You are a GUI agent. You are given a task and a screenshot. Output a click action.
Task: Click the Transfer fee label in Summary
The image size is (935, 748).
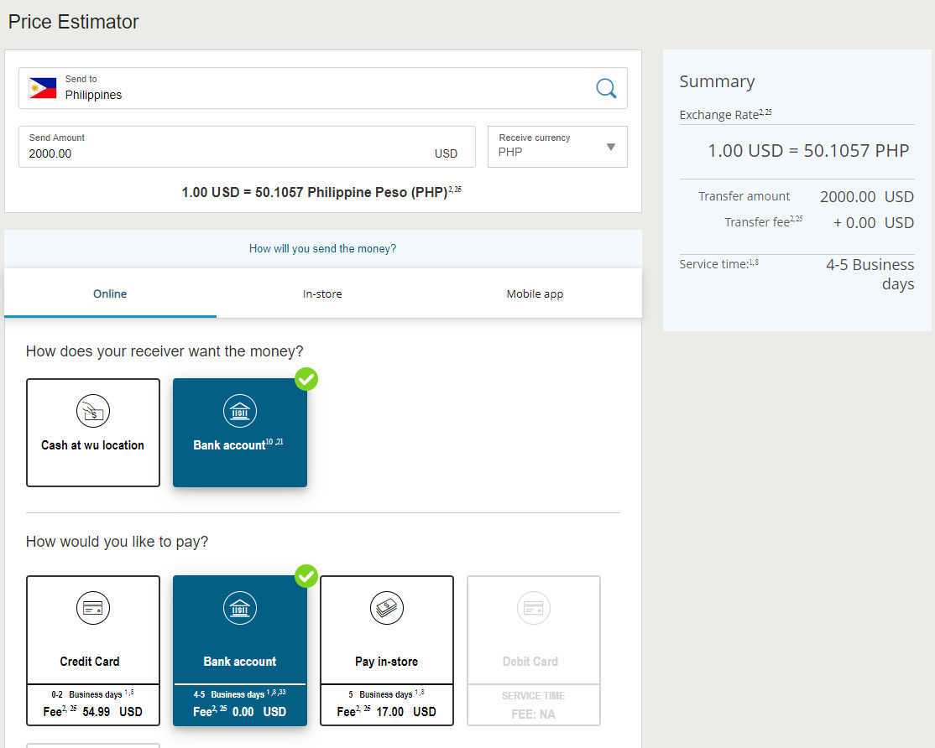coord(763,221)
